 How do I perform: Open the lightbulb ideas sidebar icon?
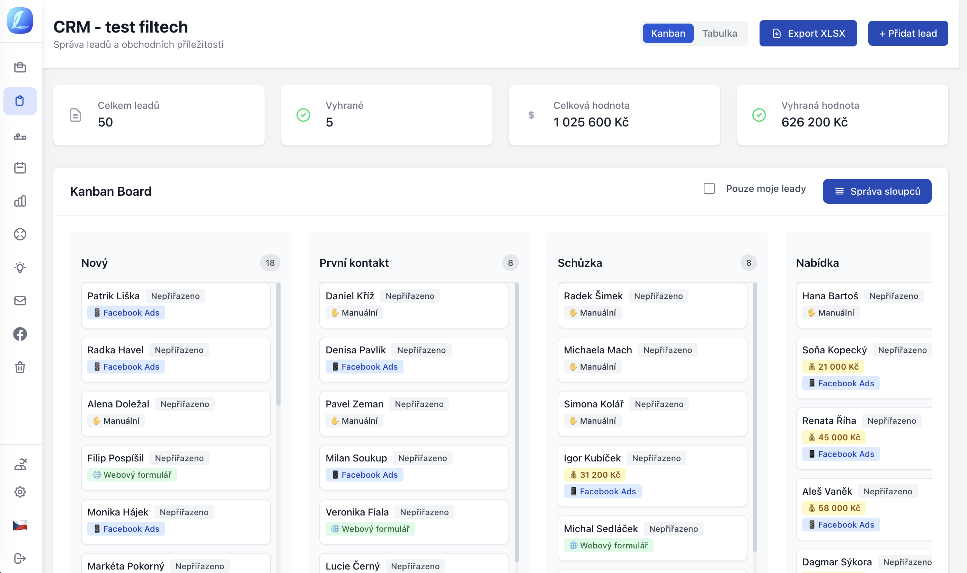20,267
